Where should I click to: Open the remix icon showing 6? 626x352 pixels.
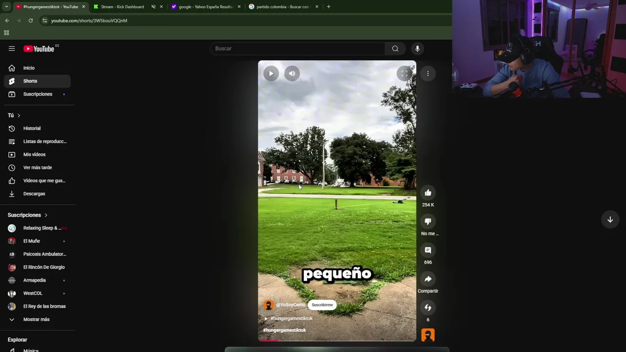click(x=428, y=308)
